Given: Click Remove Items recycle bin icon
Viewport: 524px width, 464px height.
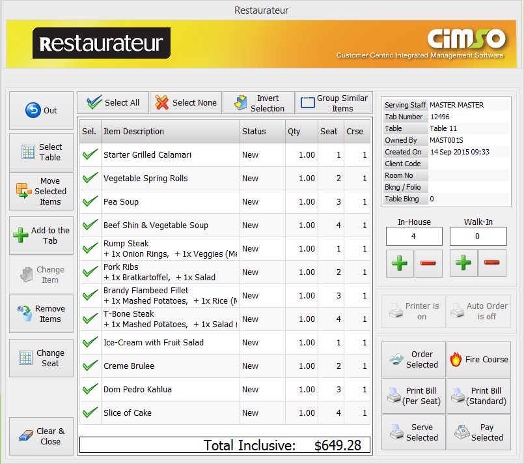Looking at the screenshot, I should (x=25, y=313).
